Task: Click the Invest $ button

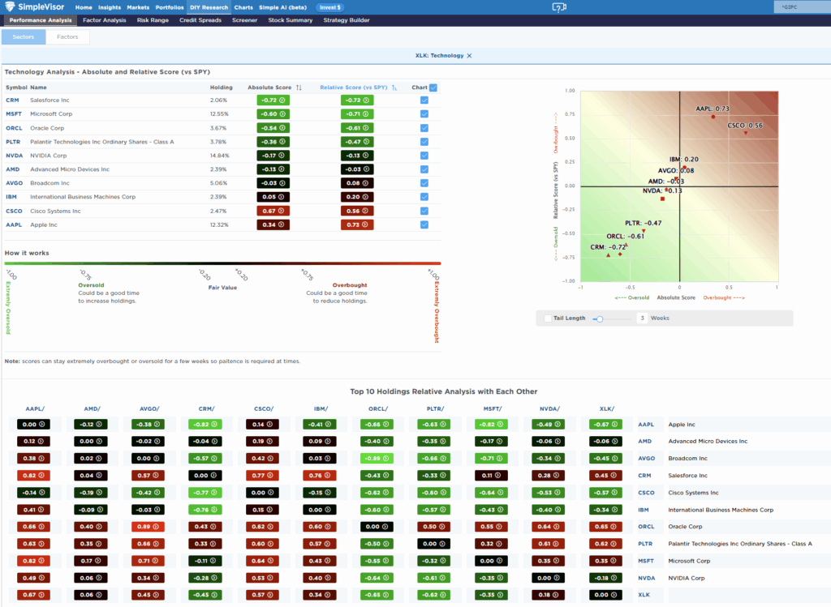Action: [x=329, y=6]
